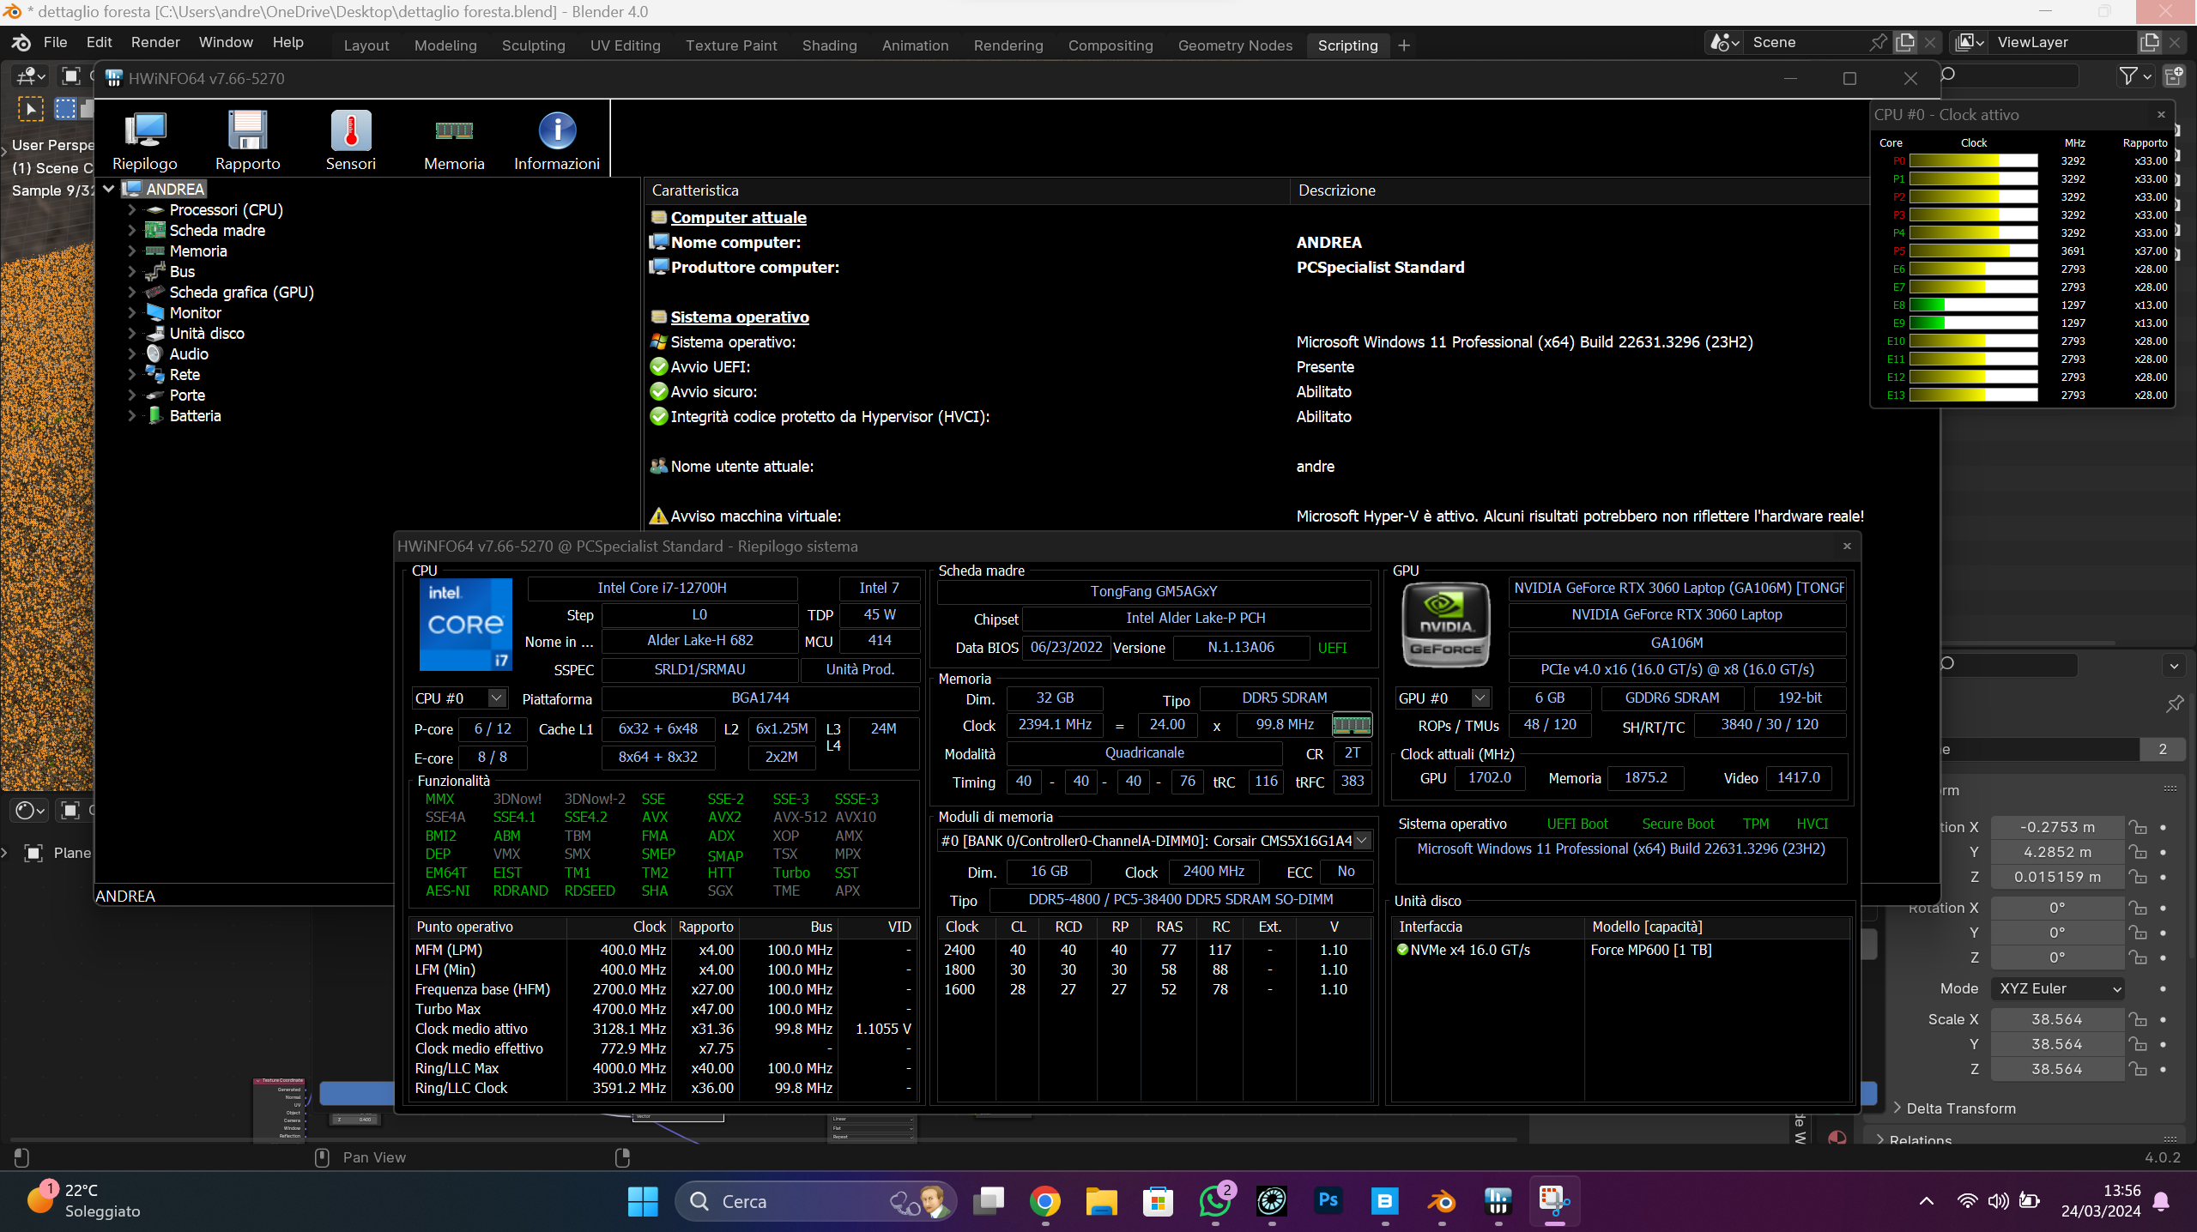Image resolution: width=2197 pixels, height=1232 pixels.
Task: Click the Intel Core i7 logo
Action: (x=466, y=624)
